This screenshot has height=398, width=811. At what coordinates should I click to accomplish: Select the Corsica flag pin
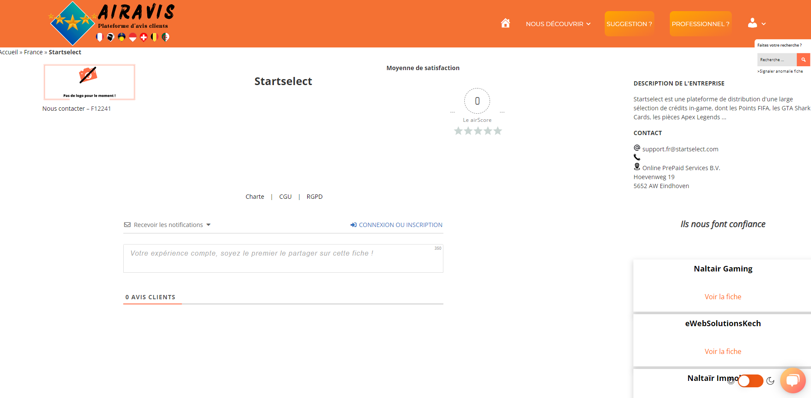[x=110, y=37]
